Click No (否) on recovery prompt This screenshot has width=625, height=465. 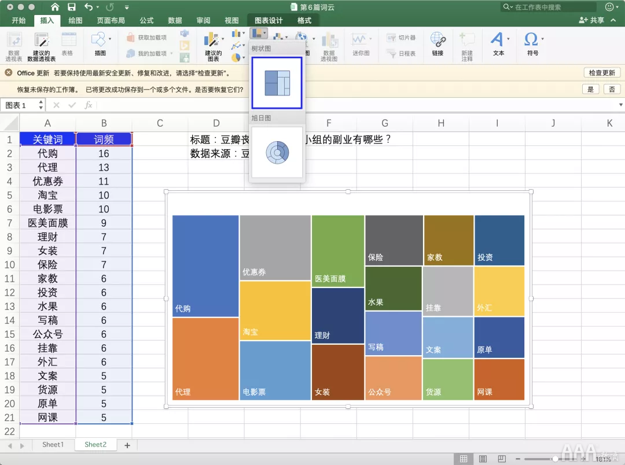tap(612, 89)
